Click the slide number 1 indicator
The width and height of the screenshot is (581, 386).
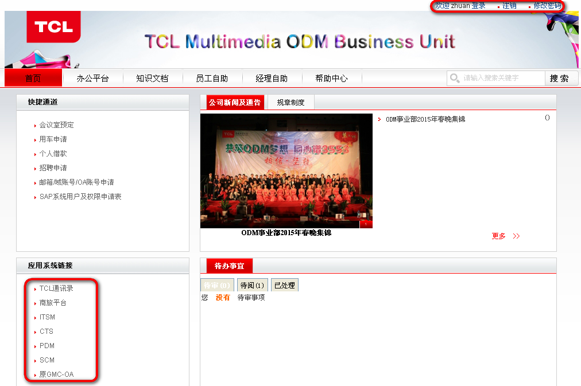[x=366, y=224]
